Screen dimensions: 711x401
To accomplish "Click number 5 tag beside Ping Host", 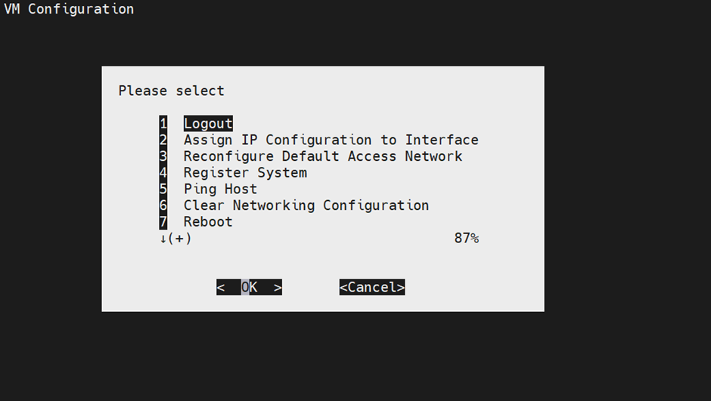I will pyautogui.click(x=163, y=189).
